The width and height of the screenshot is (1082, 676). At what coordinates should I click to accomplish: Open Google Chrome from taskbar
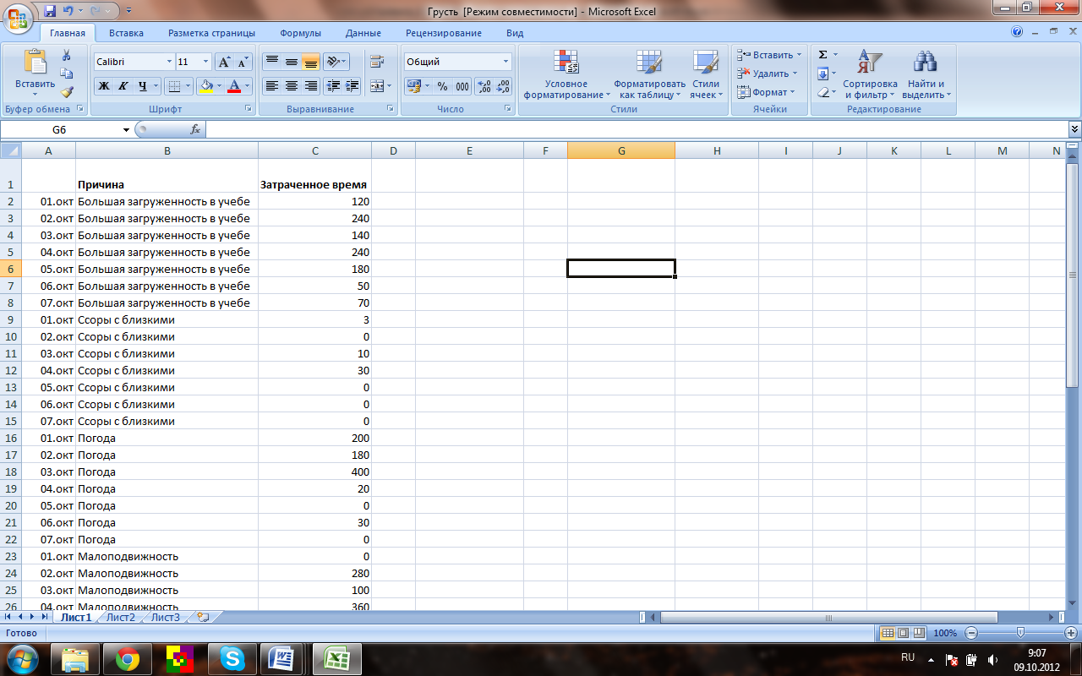pos(128,658)
